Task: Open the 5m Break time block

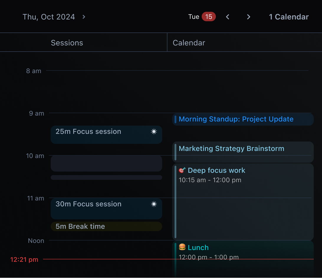Action: [x=106, y=226]
